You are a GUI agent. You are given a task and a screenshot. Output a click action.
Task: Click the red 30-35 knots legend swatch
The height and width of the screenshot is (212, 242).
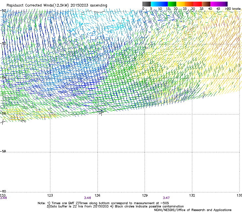click(198, 4)
